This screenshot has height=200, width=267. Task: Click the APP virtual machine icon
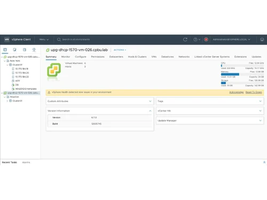[x=13, y=81]
